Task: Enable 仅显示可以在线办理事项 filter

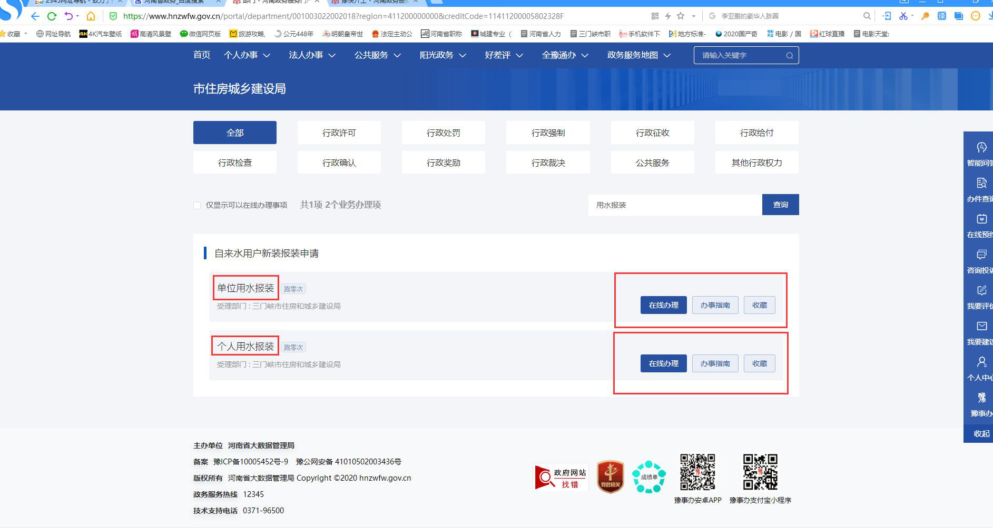Action: [x=197, y=205]
